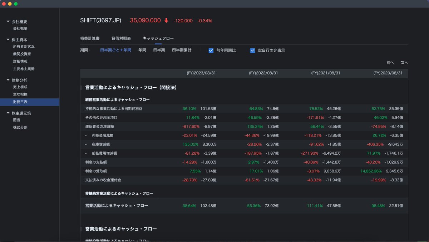
Task: Click the value -27.89億
Action: (x=209, y=180)
